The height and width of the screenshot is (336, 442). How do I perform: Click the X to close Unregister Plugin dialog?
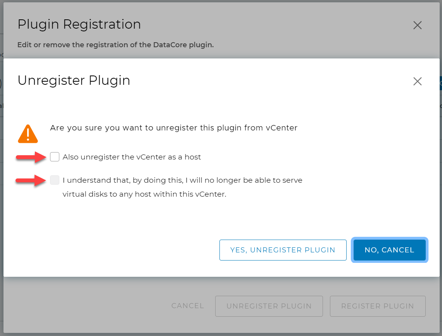(x=417, y=81)
